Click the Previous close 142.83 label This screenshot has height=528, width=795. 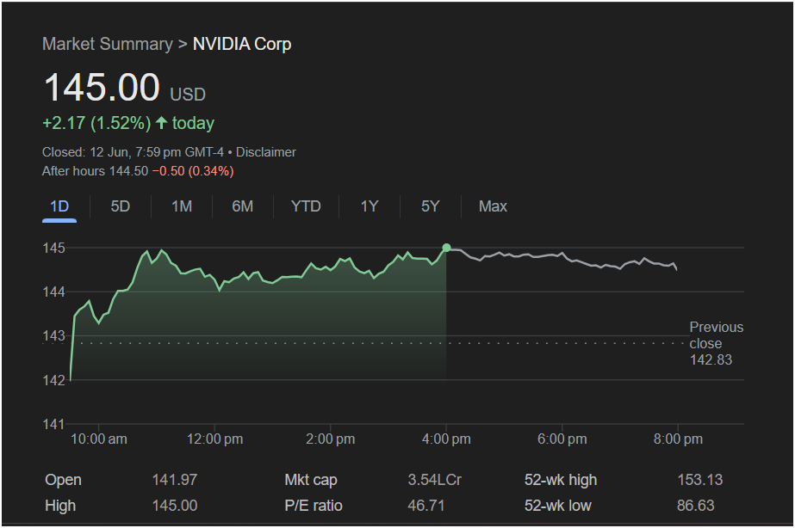(715, 343)
